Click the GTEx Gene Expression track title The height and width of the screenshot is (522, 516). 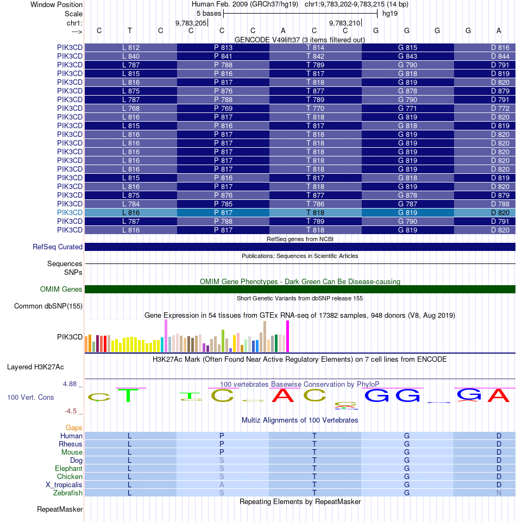point(300,315)
